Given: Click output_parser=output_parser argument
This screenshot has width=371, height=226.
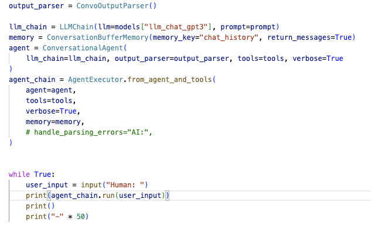Looking at the screenshot, I should [172, 59].
